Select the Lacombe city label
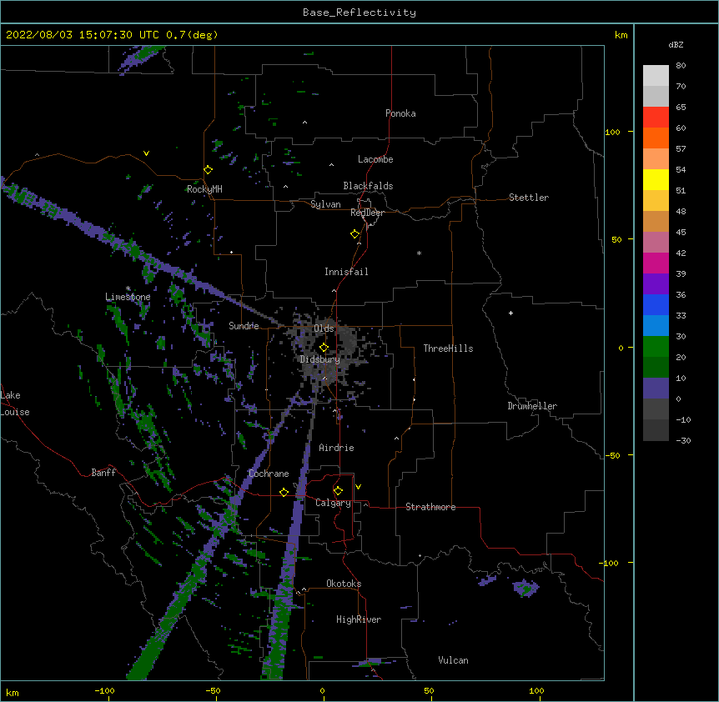 pos(375,159)
